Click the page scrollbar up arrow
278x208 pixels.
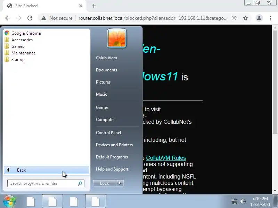(275, 28)
